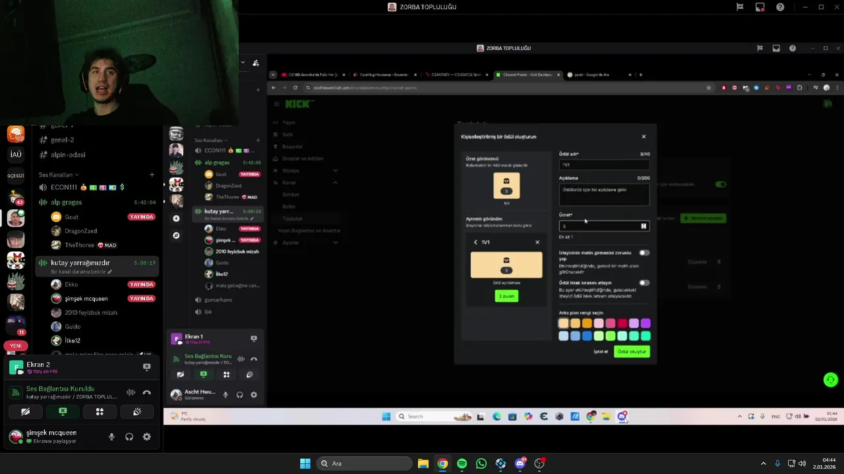This screenshot has height=474, width=844.
Task: Go back in the shared browser window
Action: (x=274, y=88)
